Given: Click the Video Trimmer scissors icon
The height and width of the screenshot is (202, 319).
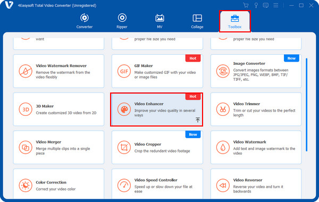Looking at the screenshot, I should (x=223, y=109).
